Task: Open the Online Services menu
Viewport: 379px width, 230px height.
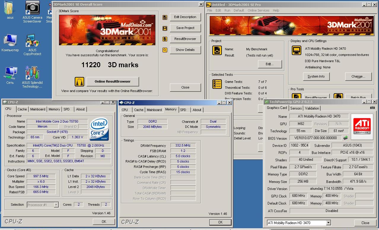Action: [259, 10]
